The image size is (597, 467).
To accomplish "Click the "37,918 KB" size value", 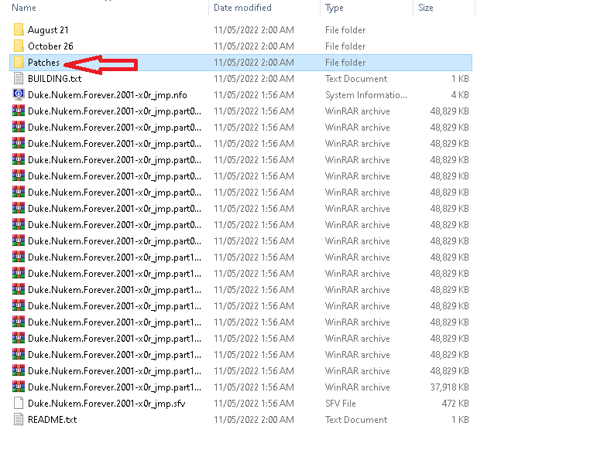I will pyautogui.click(x=449, y=387).
